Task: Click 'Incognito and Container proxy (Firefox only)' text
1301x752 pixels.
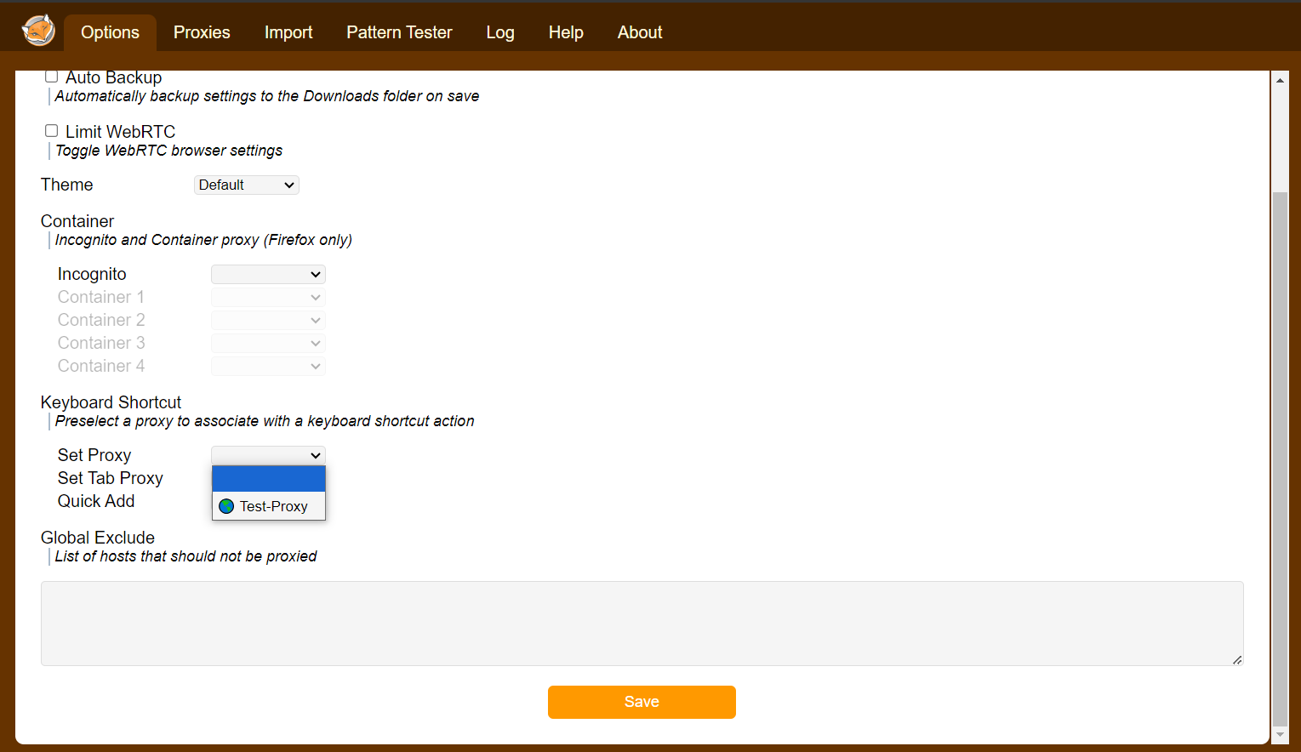Action: tap(203, 240)
